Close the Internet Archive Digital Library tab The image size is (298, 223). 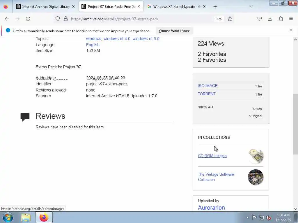coord(73,6)
